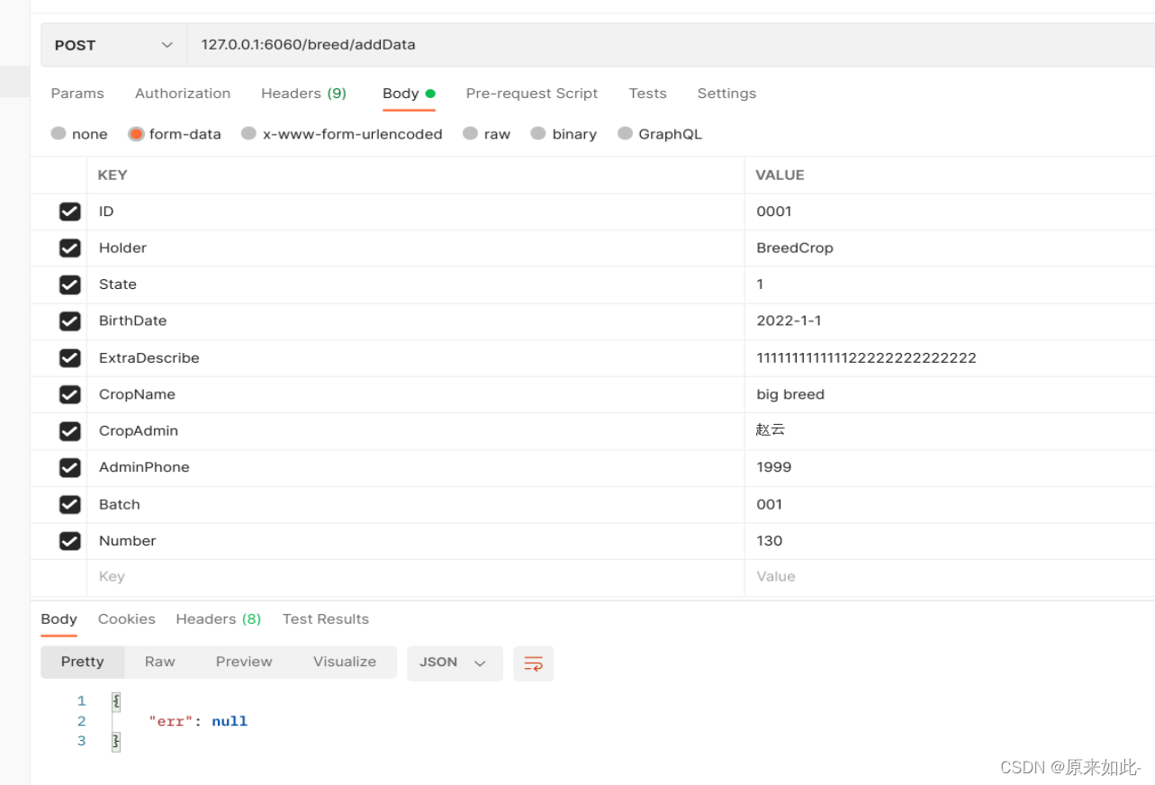
Task: Uncheck the ID row checkbox
Action: [69, 212]
